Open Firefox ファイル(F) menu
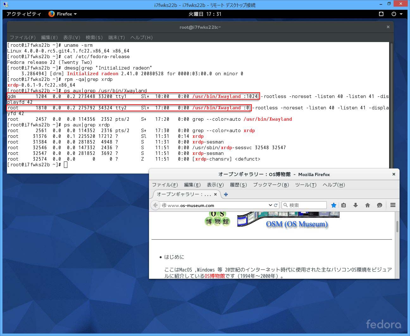Screen dimensions: 410x336 (165, 185)
